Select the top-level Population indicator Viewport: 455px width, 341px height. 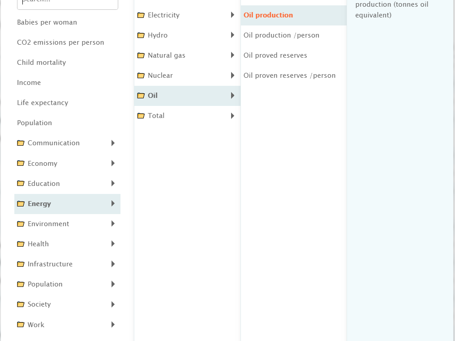coord(34,123)
